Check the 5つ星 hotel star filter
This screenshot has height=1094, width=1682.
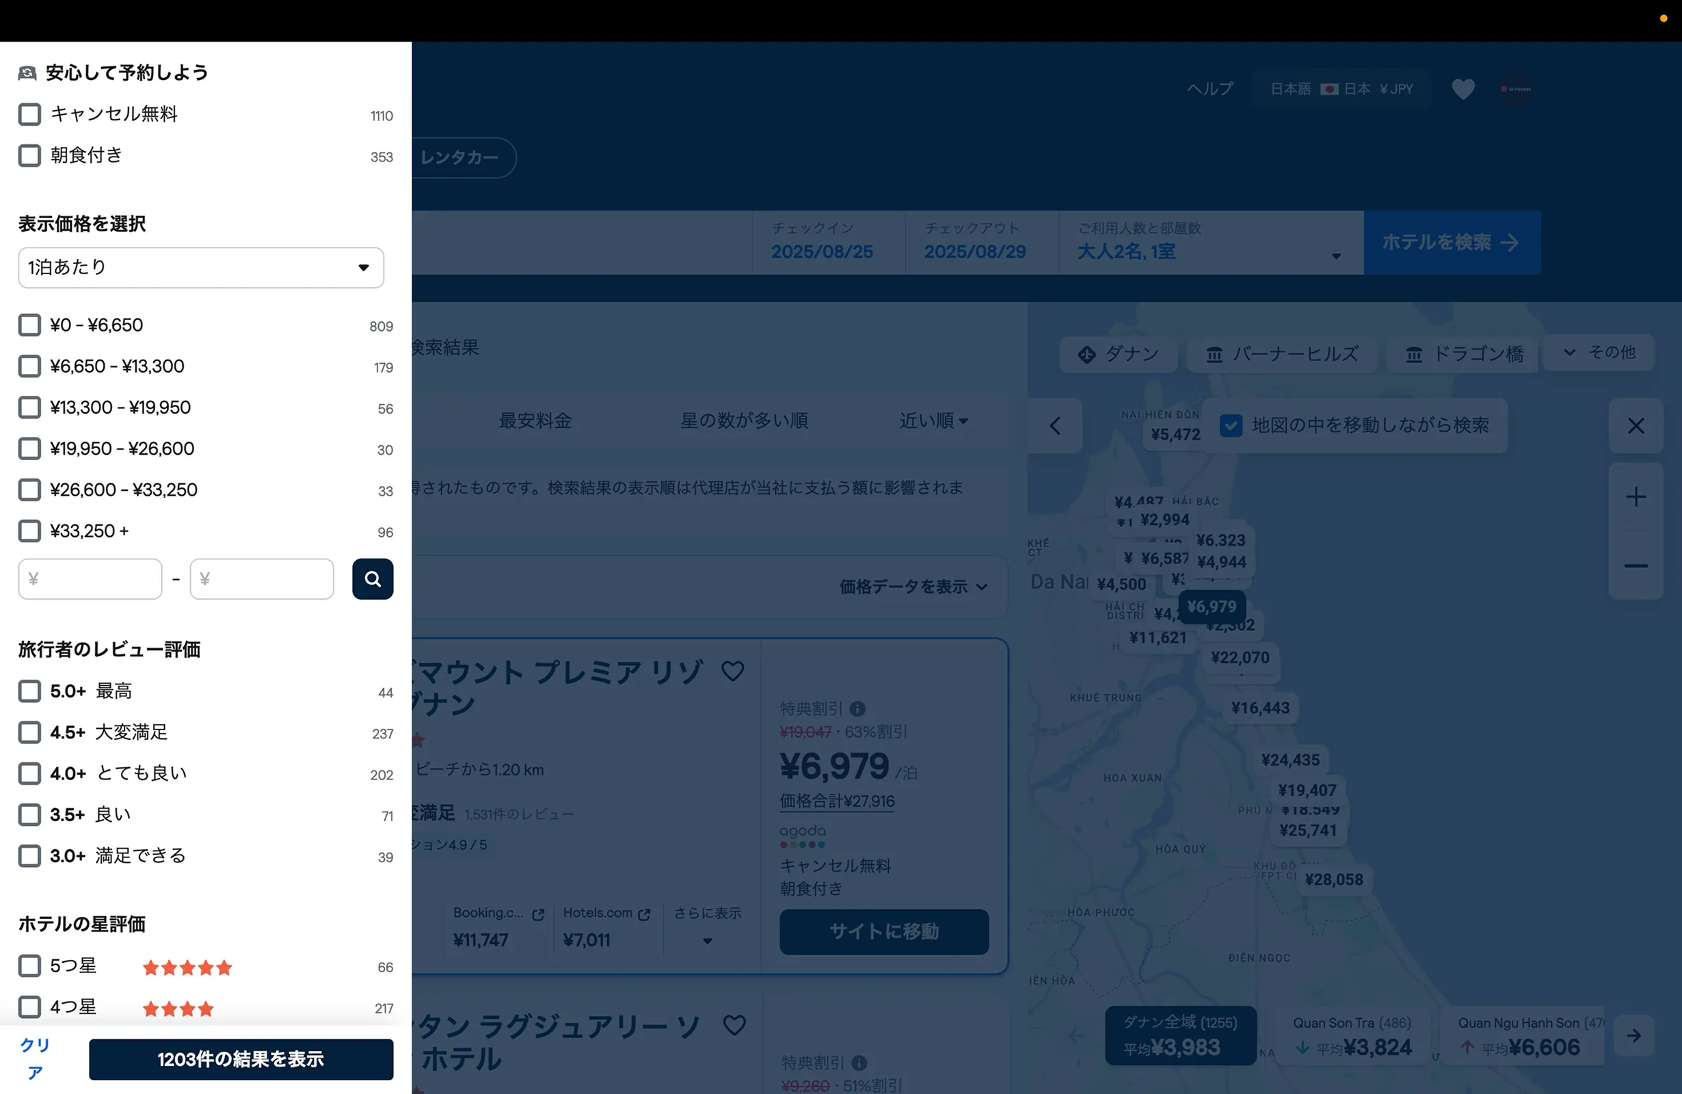(x=29, y=965)
